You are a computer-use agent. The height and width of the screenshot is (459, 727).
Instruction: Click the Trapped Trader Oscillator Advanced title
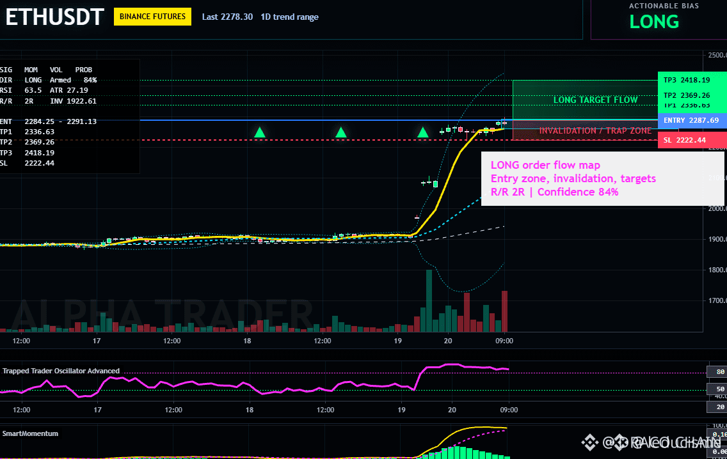tap(61, 371)
